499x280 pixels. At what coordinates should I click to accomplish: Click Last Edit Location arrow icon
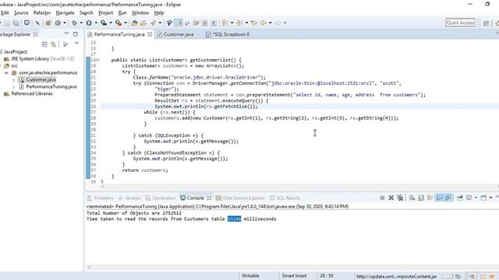tap(254, 23)
